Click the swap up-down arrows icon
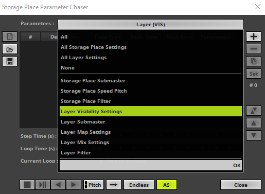The image size is (265, 194). pyautogui.click(x=254, y=111)
